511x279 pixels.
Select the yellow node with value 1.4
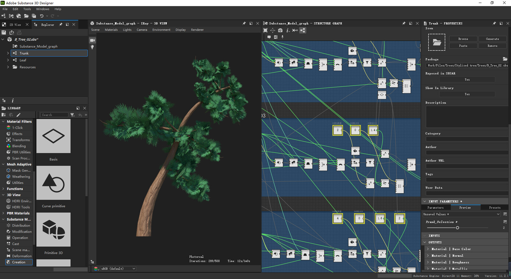tap(373, 130)
